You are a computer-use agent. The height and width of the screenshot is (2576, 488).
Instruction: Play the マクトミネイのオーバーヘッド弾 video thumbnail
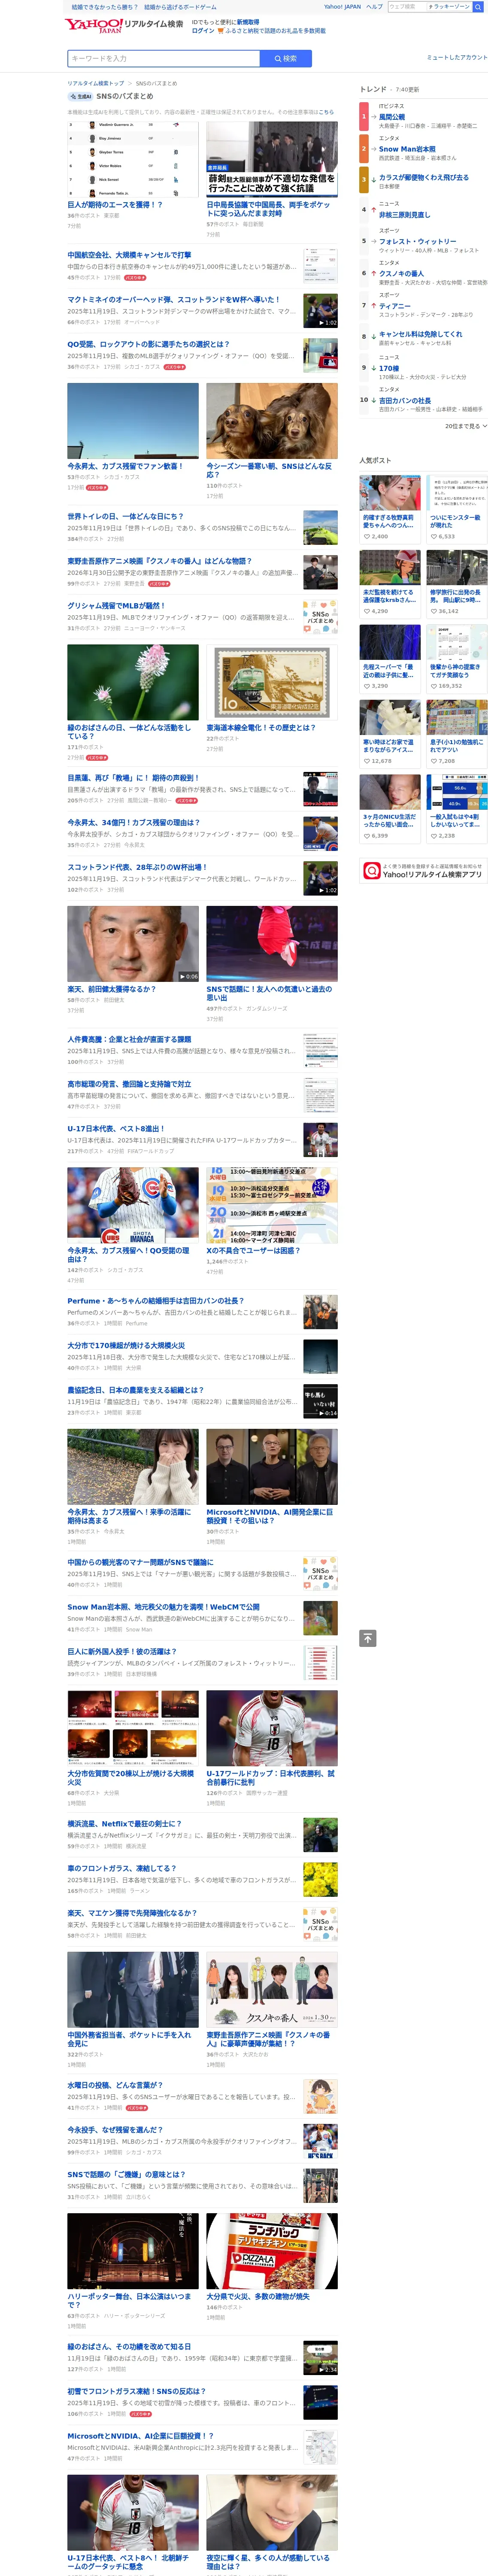(x=320, y=310)
